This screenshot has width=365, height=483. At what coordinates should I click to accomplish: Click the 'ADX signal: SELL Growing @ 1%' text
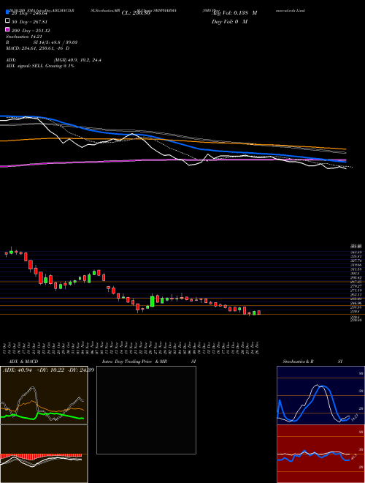(x=40, y=66)
